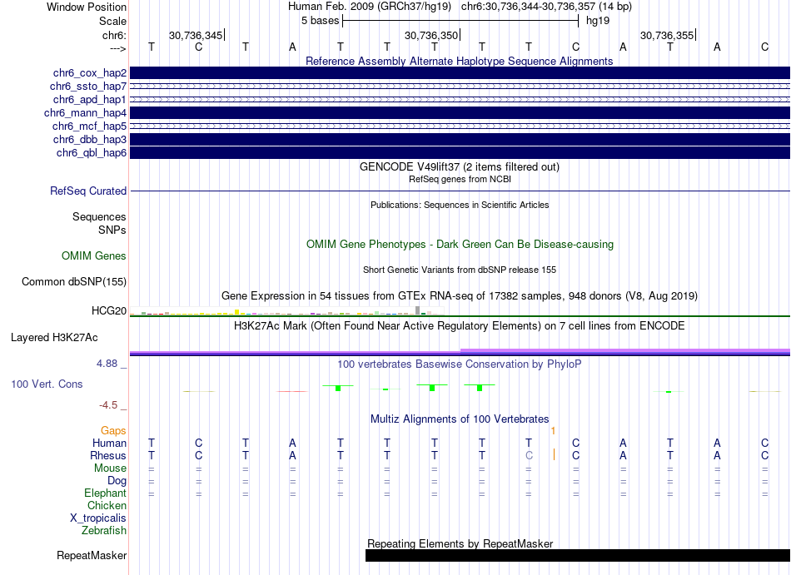Open the GTEx Gene Expression track title
This screenshot has height=575, width=791.
click(x=460, y=295)
